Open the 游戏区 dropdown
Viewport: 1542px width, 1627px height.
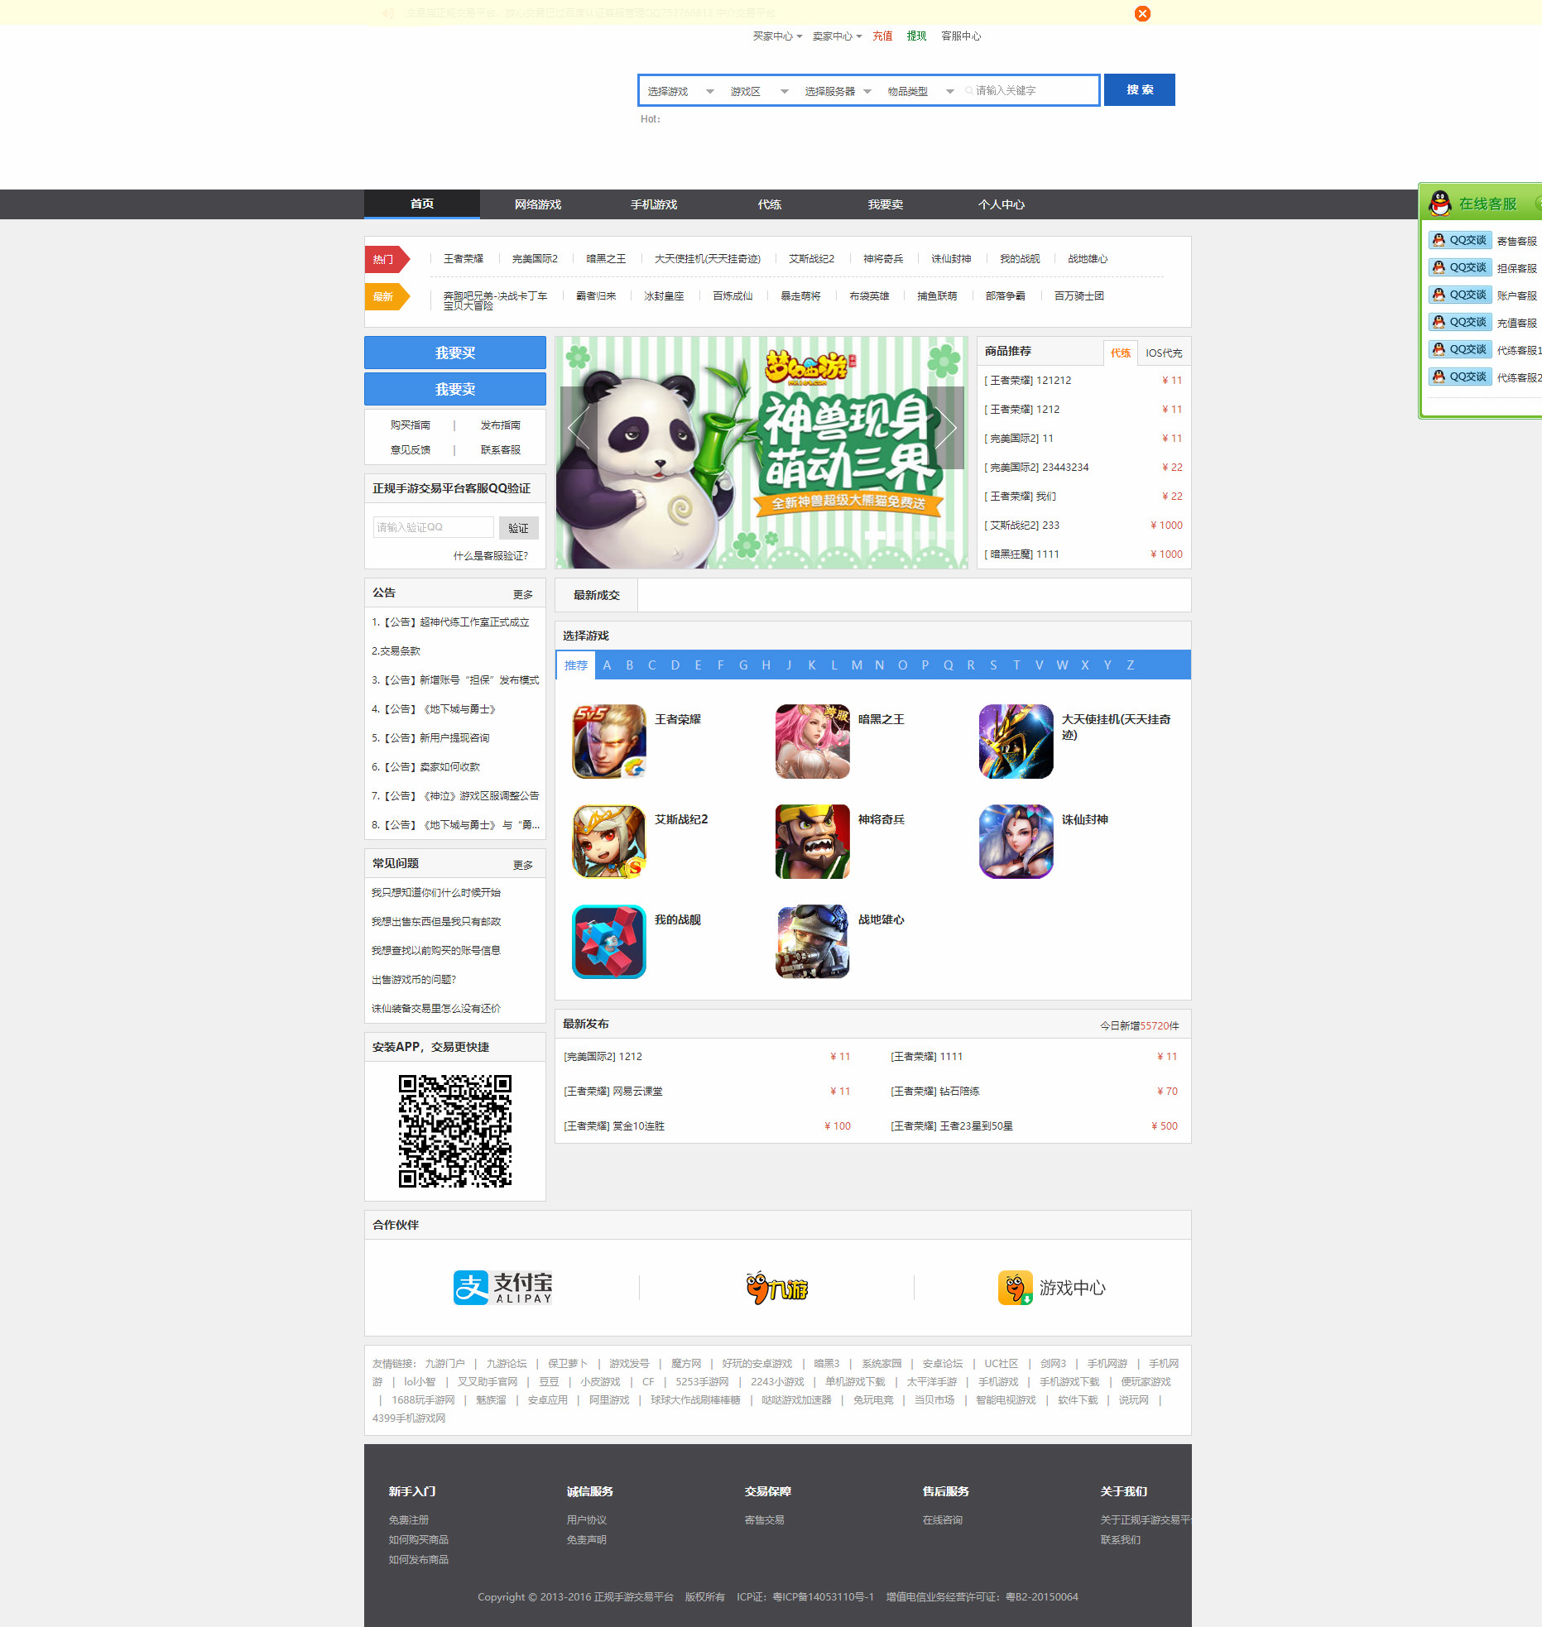click(x=757, y=91)
